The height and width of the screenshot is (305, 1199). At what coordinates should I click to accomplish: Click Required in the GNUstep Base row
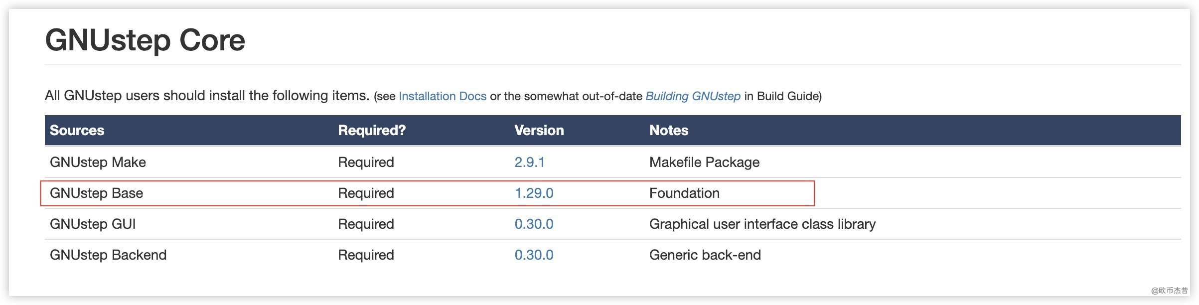click(x=366, y=193)
